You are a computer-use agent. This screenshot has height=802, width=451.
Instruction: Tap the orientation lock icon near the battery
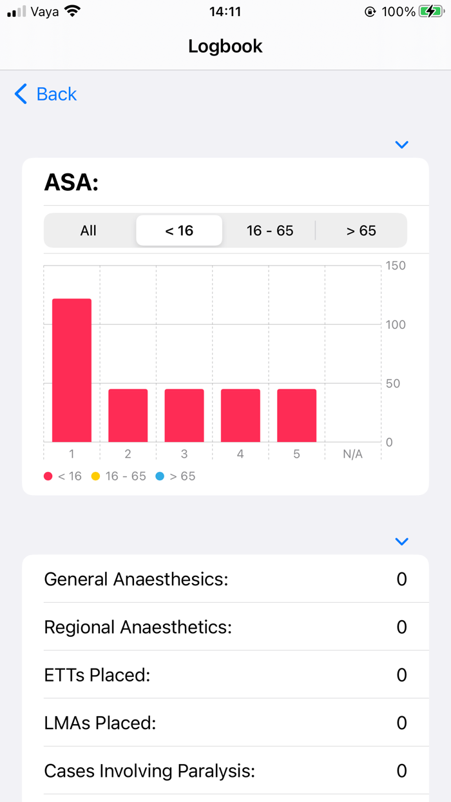click(370, 10)
